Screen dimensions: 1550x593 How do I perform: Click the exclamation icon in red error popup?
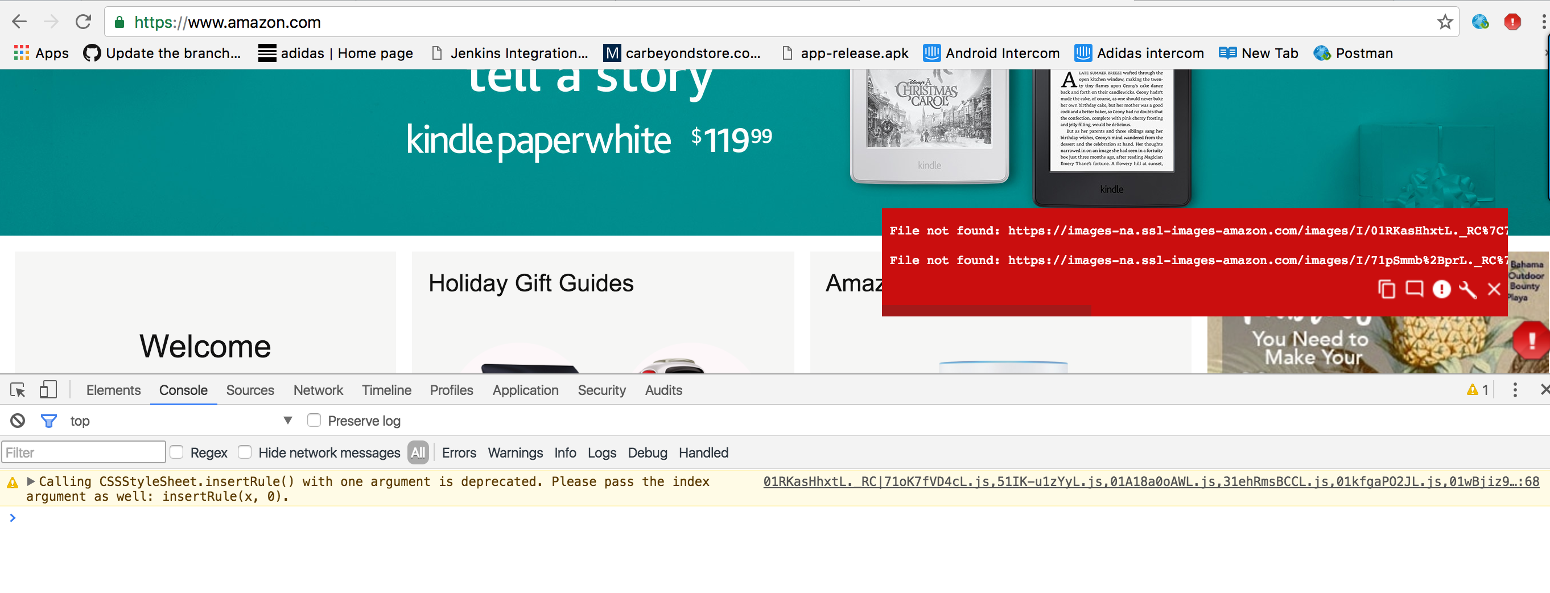coord(1441,289)
